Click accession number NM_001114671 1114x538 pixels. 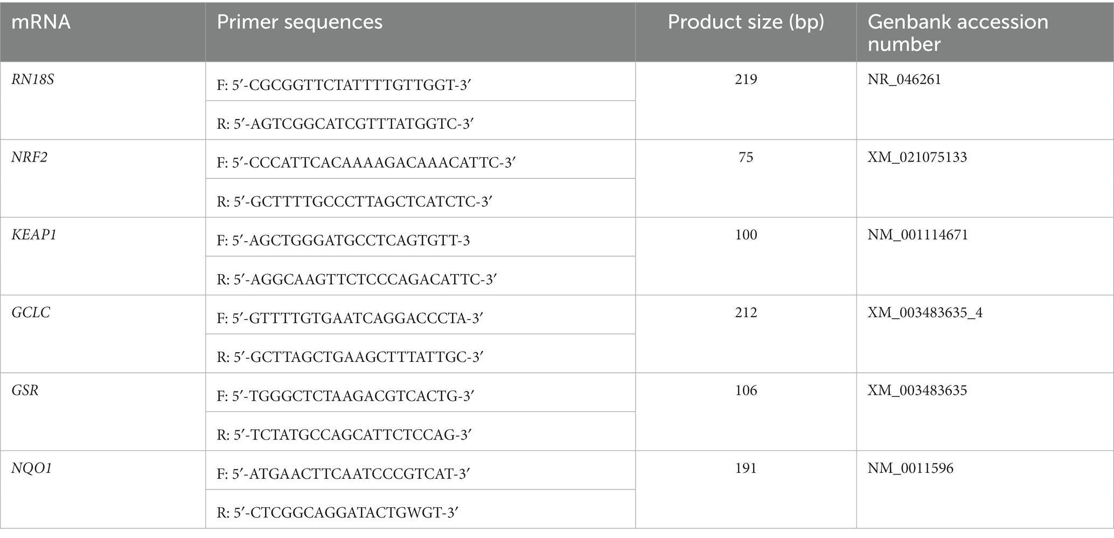tap(917, 235)
